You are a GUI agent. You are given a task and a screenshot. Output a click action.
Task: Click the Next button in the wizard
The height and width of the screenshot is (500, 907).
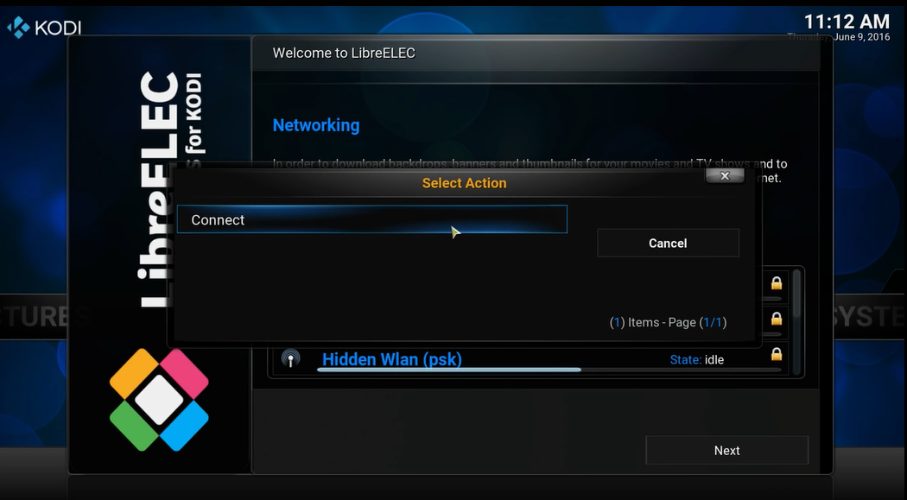(x=726, y=450)
